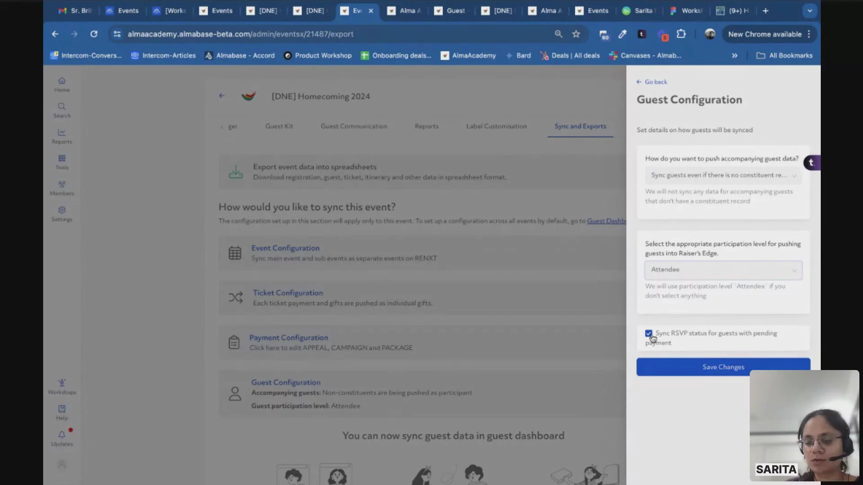Open the Deals | All deals bookmark
Image resolution: width=863 pixels, height=485 pixels.
tap(570, 56)
